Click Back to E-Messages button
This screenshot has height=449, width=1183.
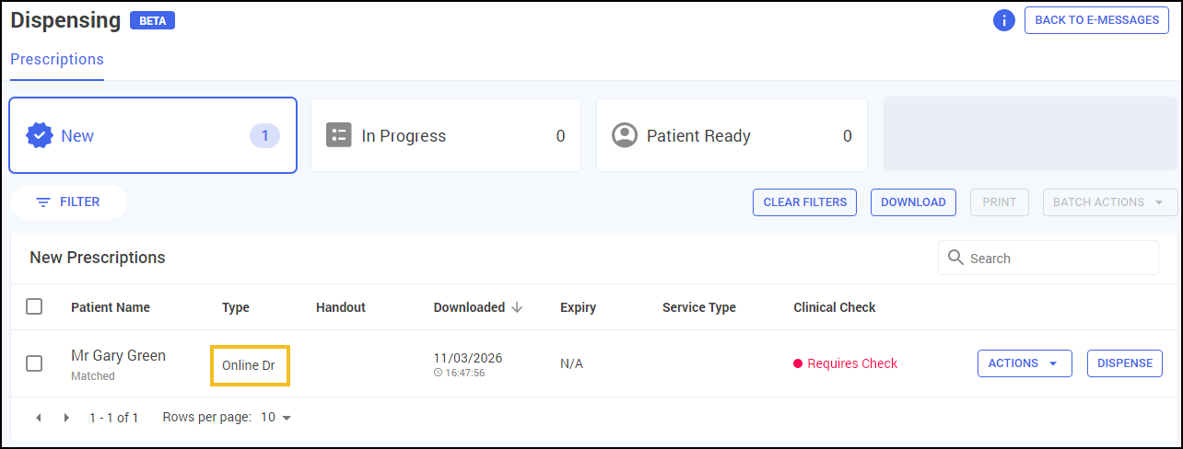point(1096,19)
